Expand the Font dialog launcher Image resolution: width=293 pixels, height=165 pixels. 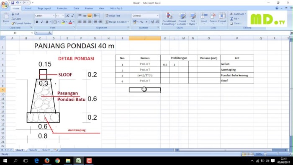coord(74,28)
